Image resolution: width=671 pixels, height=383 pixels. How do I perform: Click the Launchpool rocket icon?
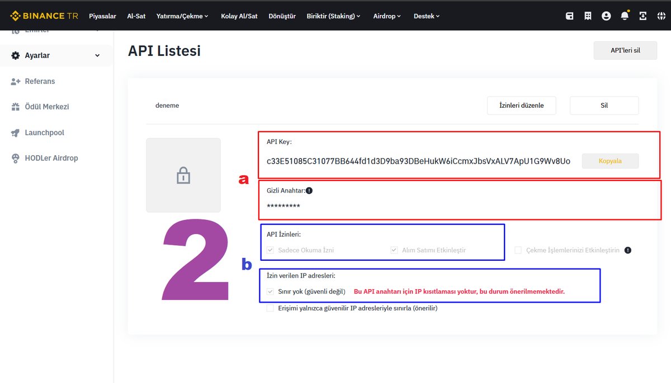(16, 133)
